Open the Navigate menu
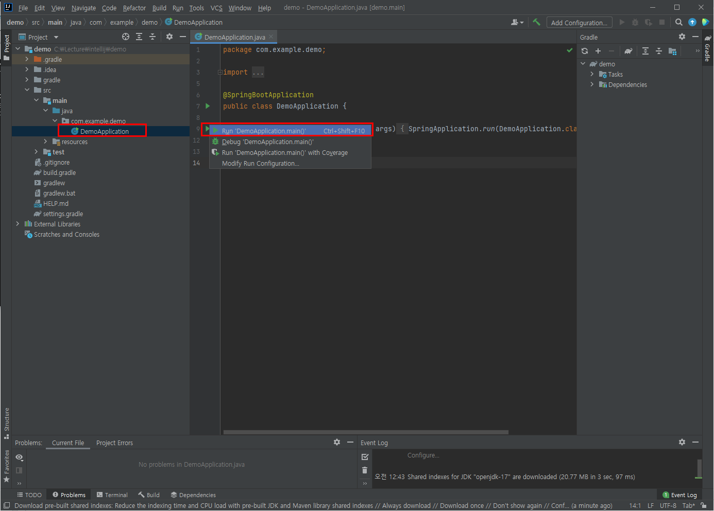This screenshot has height=511, width=714. pos(83,8)
